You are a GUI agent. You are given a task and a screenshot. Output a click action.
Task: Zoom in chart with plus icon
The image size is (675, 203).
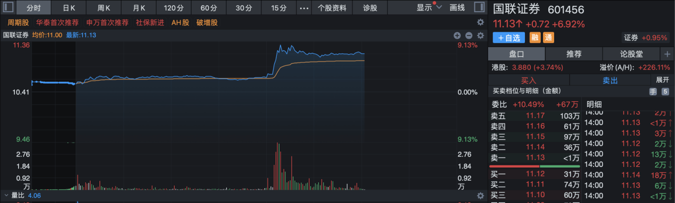click(x=457, y=36)
